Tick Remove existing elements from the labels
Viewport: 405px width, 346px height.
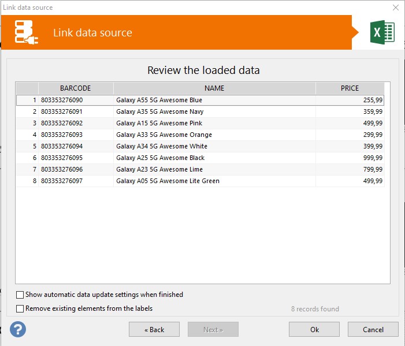tap(20, 308)
